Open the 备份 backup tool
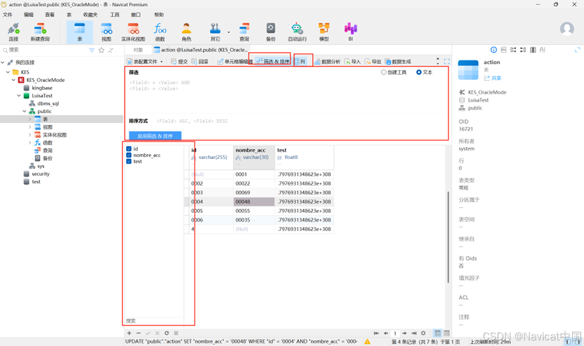Image resolution: width=584 pixels, height=346 pixels. [271, 32]
